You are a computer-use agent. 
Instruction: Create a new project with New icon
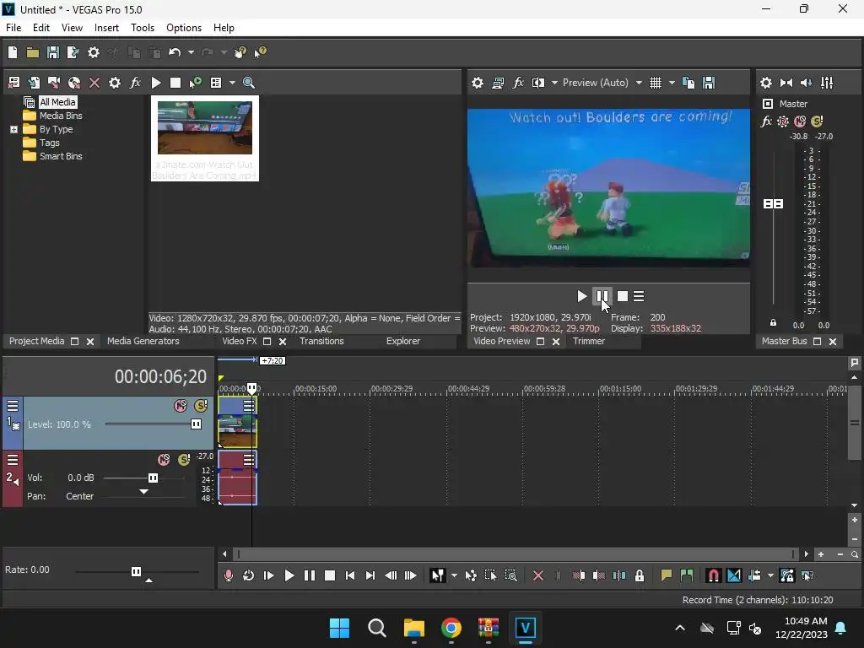click(13, 52)
